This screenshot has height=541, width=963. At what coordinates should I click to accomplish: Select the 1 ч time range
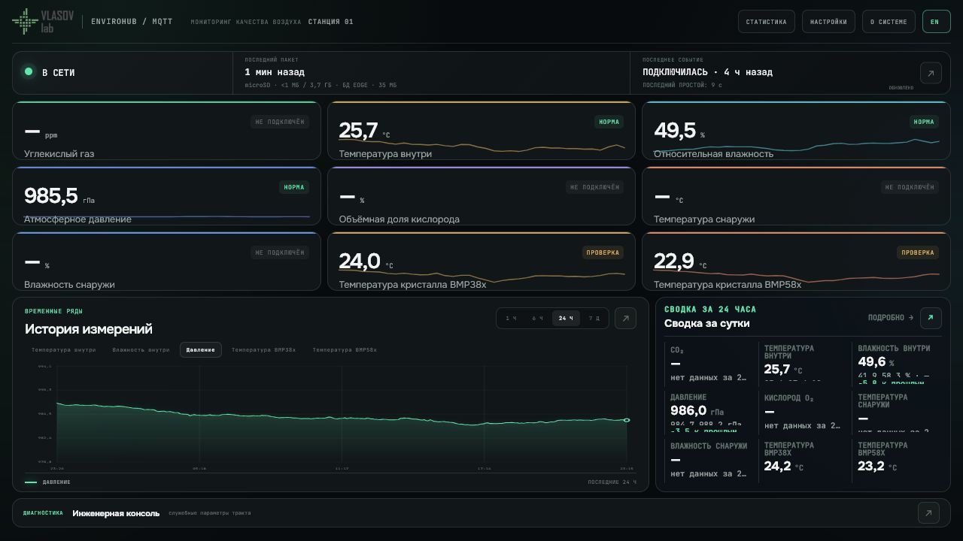(511, 319)
